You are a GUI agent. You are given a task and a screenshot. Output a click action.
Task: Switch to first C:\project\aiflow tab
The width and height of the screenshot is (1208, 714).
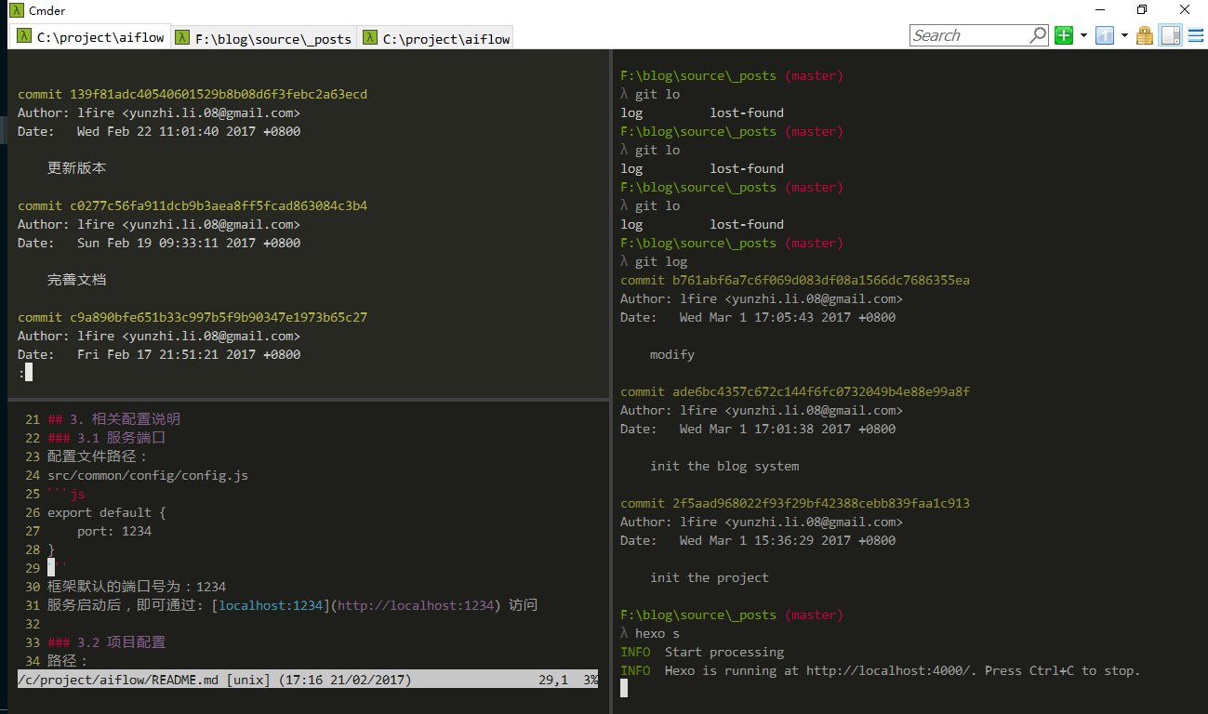(x=91, y=37)
